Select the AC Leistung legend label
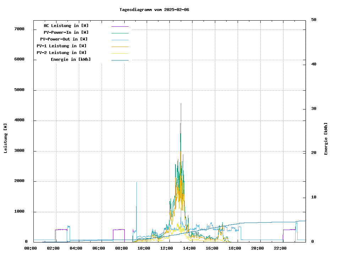341x256 pixels. pyautogui.click(x=66, y=26)
